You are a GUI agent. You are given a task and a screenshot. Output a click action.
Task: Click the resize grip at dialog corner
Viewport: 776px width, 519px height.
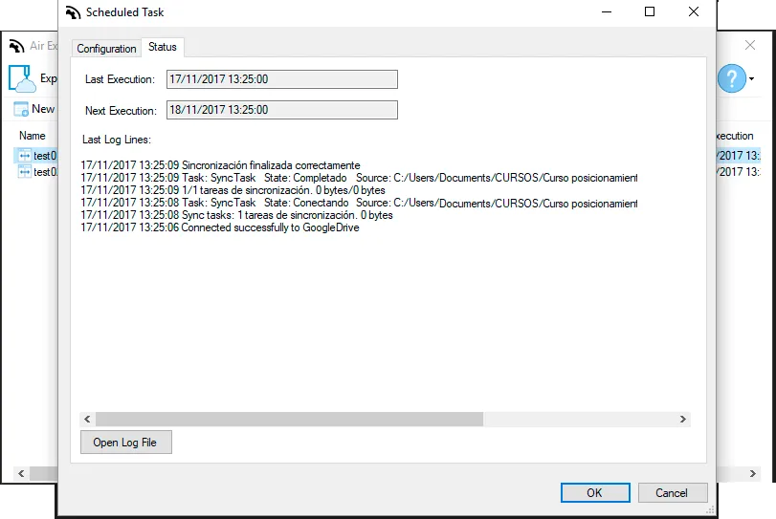[711, 509]
